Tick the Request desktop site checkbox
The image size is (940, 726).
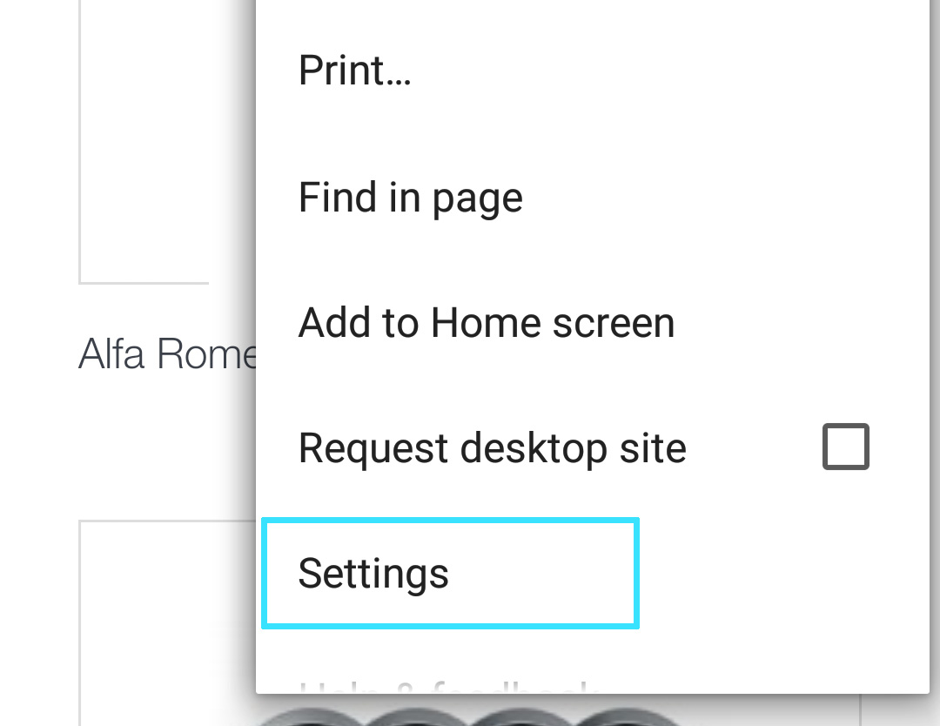click(845, 447)
